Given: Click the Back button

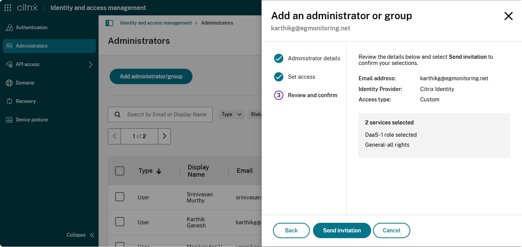Looking at the screenshot, I should [291, 230].
